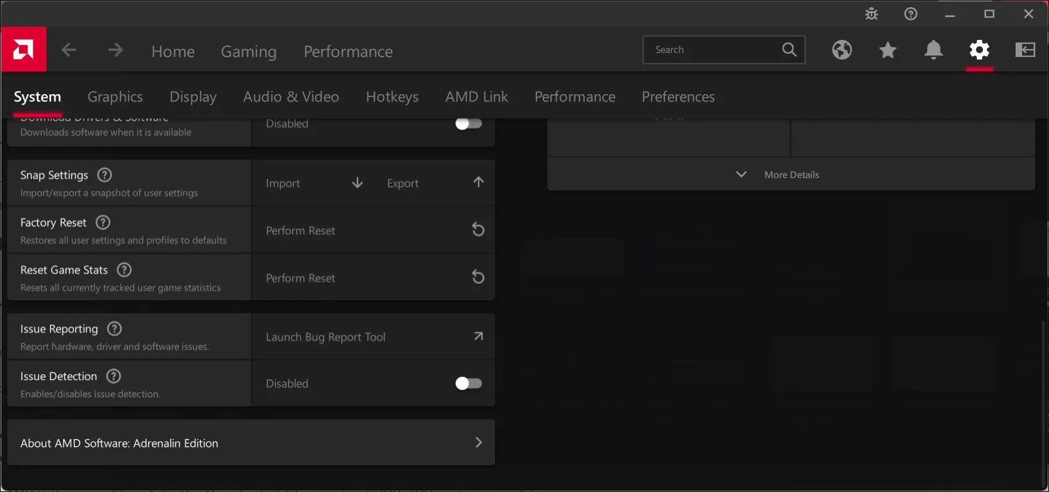Image resolution: width=1049 pixels, height=492 pixels.
Task: Click 'Downloads software when it is available' text
Action: coord(106,132)
